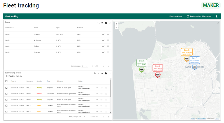Download dashboard using the header download icon

pos(216,16)
